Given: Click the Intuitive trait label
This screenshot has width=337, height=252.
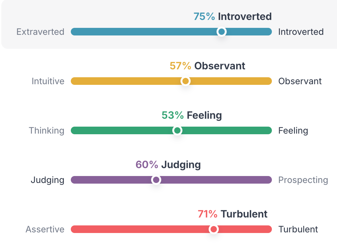Looking at the screenshot, I should tap(48, 81).
